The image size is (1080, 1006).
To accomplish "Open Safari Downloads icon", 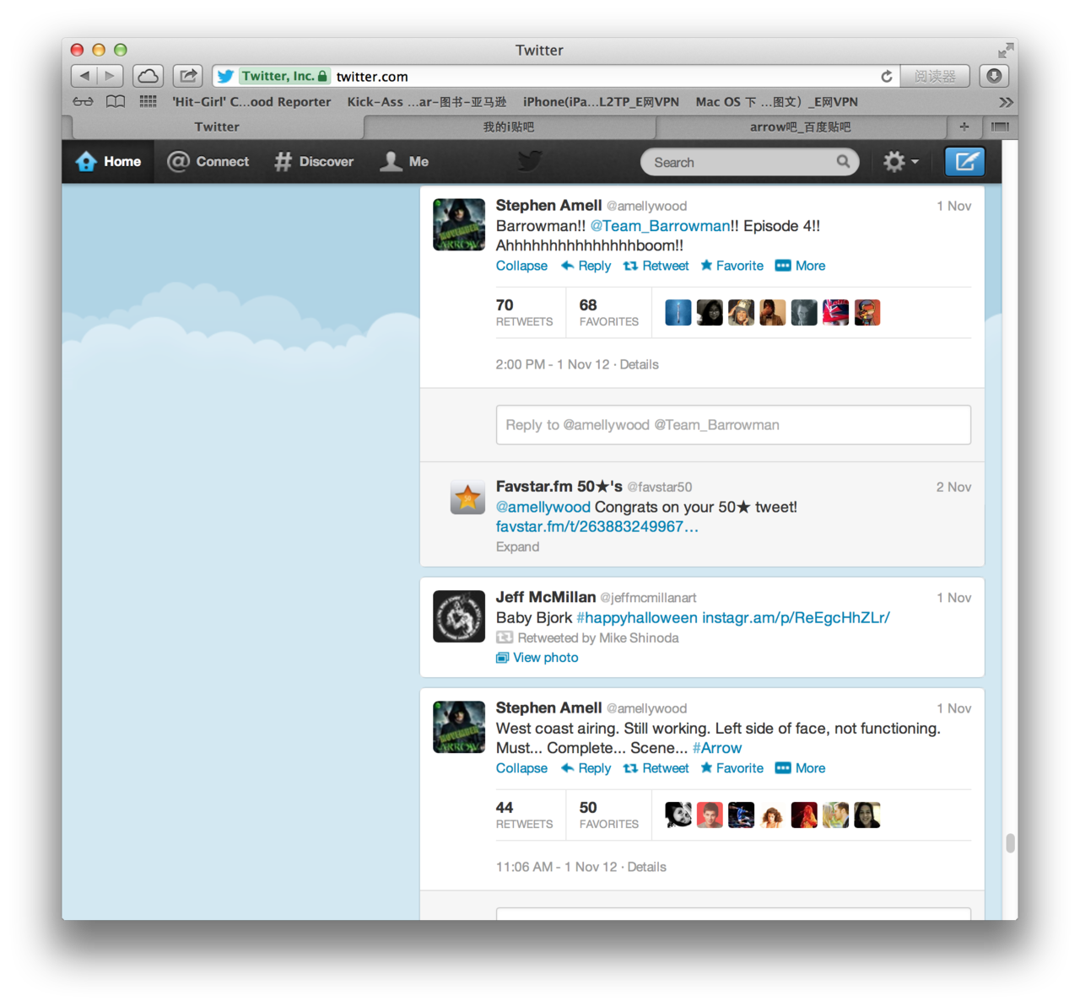I will 995,76.
